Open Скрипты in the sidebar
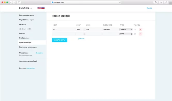The height and width of the screenshot is (101, 172). [22, 24]
